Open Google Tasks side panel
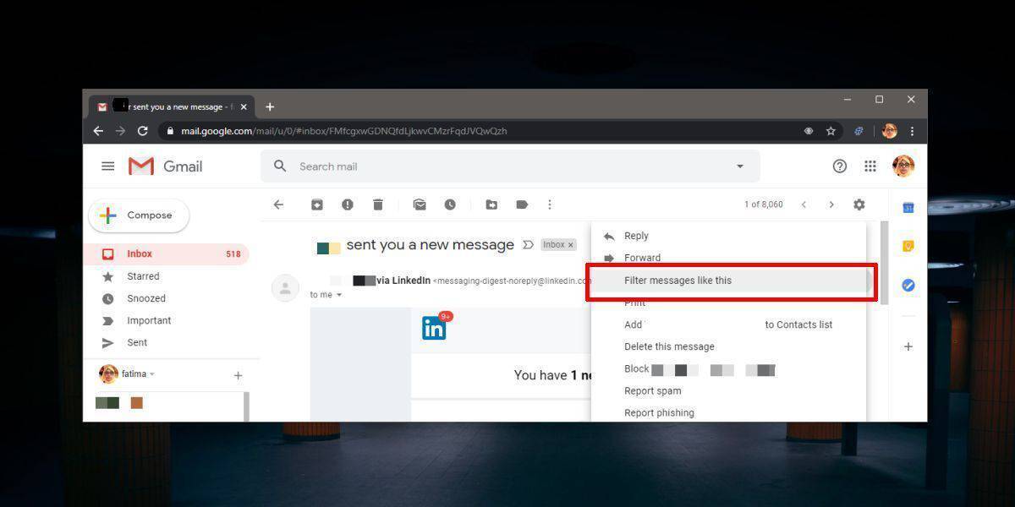This screenshot has width=1015, height=507. 908,286
